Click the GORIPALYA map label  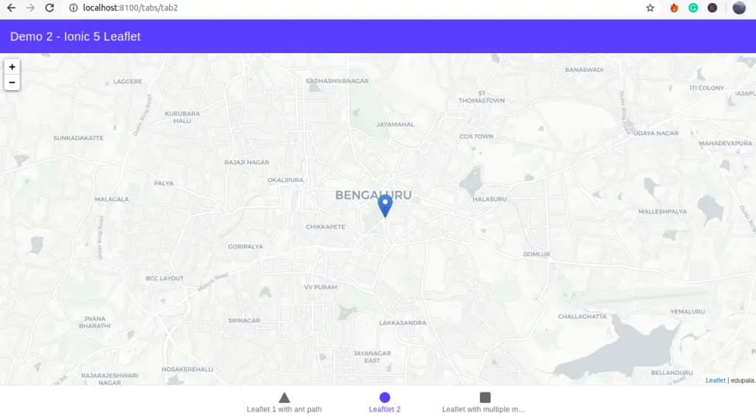(x=245, y=246)
